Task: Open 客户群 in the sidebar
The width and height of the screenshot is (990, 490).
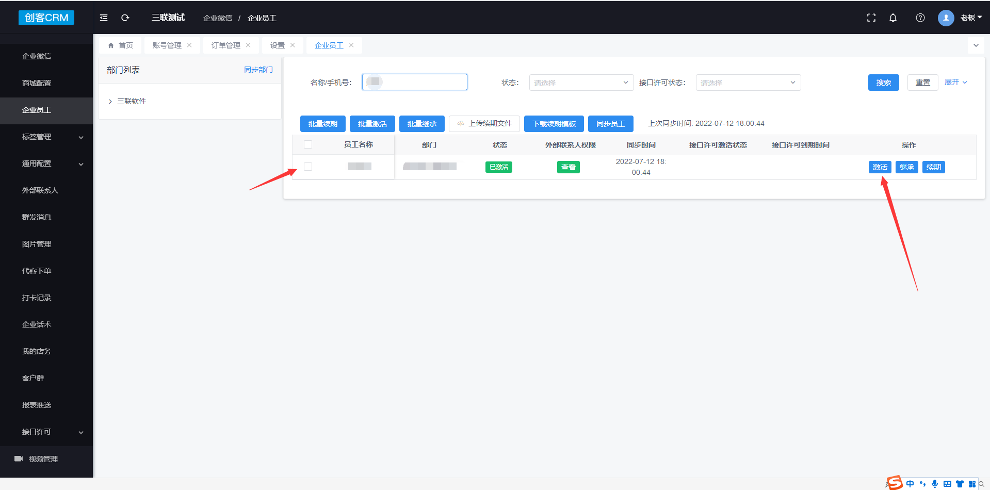Action: click(46, 378)
